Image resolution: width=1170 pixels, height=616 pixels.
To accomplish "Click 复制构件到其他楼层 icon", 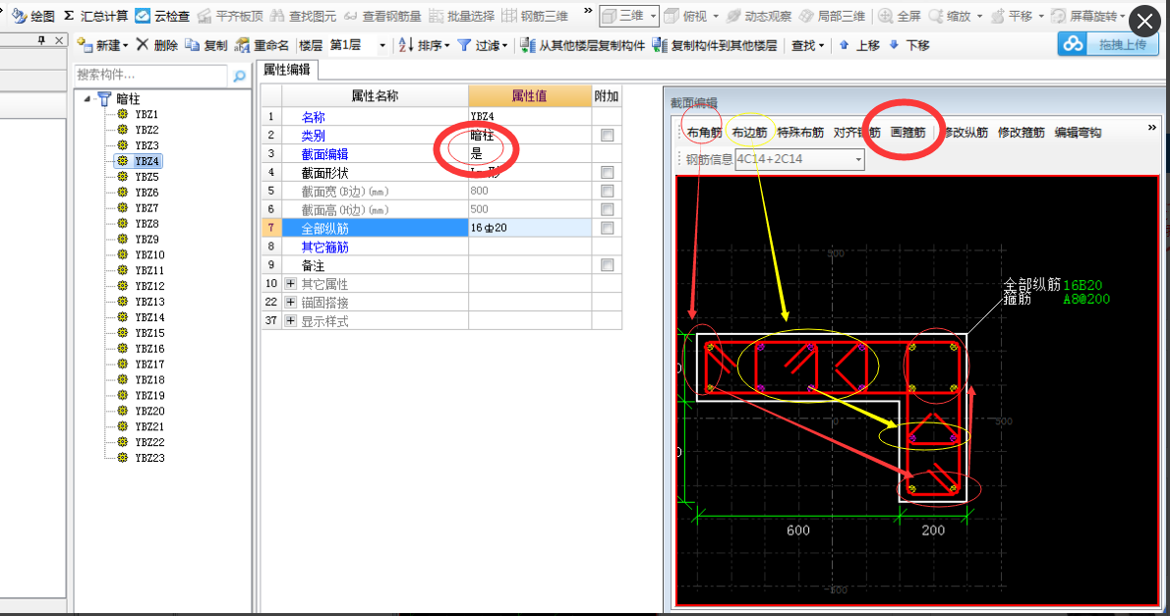I will click(x=660, y=45).
